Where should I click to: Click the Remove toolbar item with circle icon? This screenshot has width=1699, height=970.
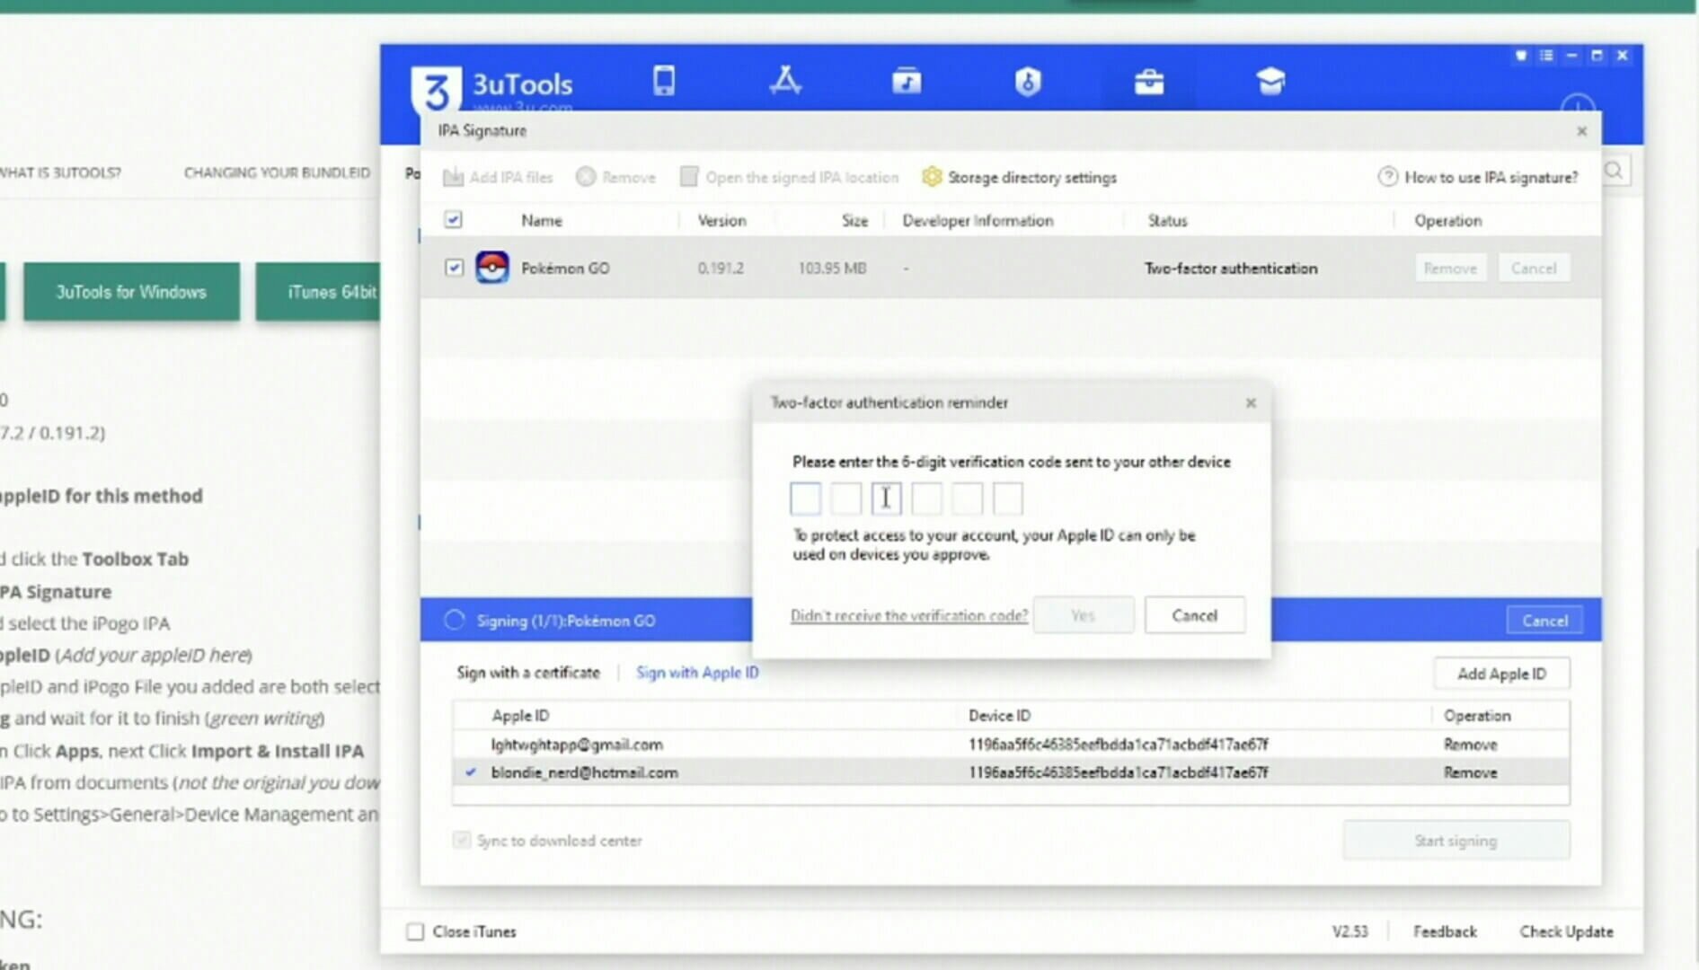tap(616, 177)
